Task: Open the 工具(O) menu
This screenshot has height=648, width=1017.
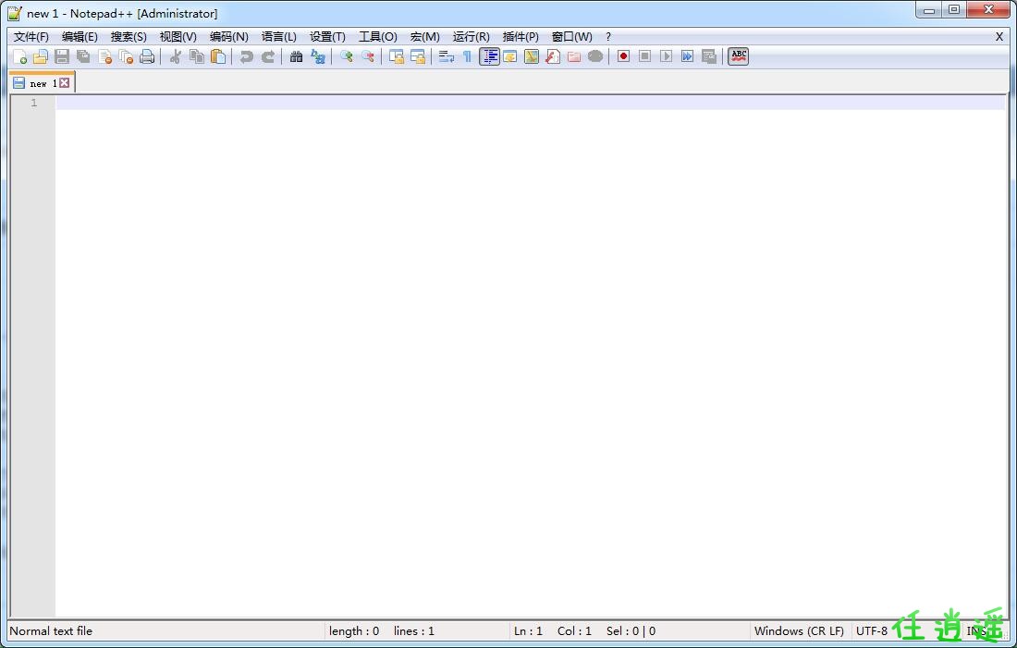Action: (378, 37)
